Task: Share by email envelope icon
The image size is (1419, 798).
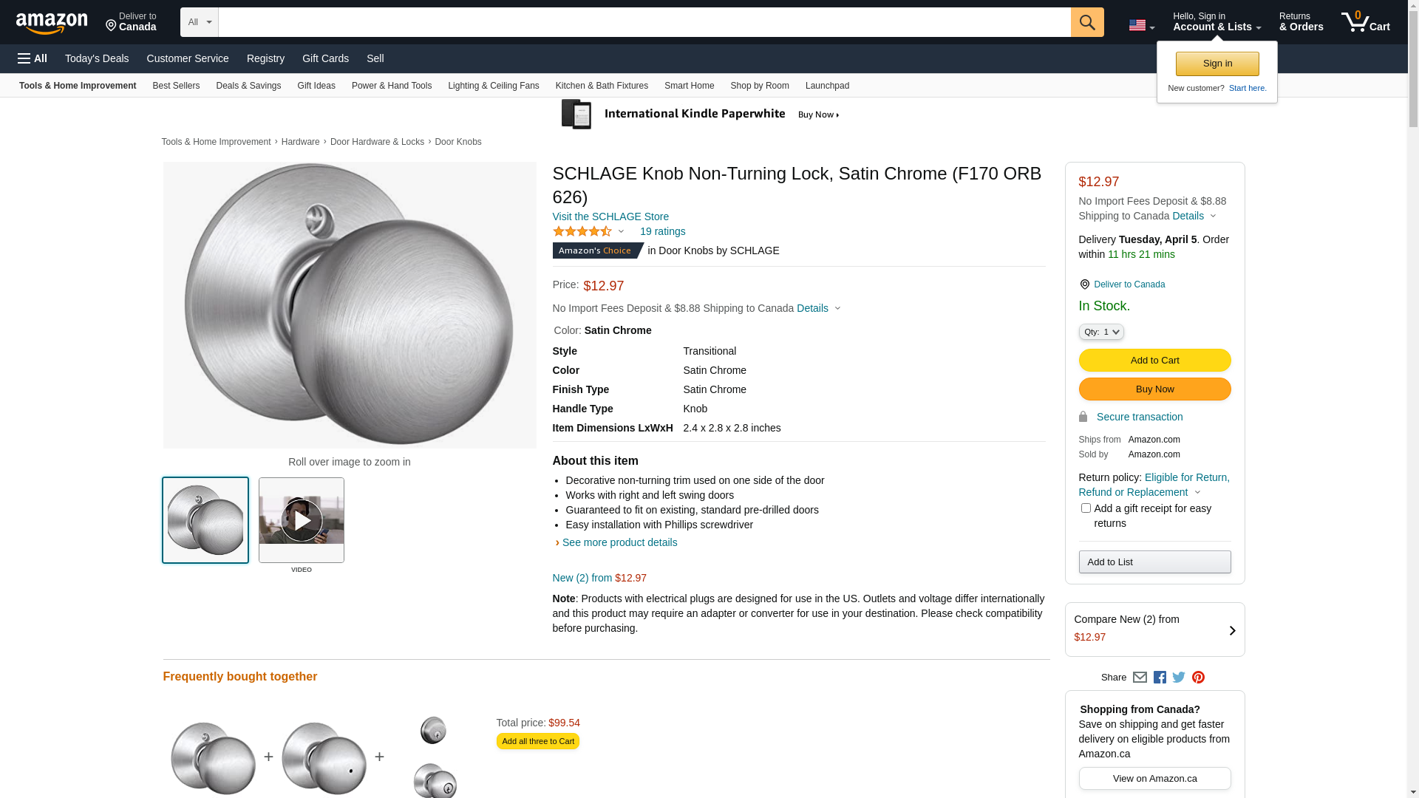Action: (1140, 678)
